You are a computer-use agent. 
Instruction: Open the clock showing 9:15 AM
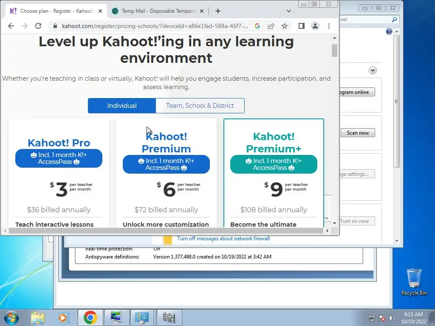(413, 318)
